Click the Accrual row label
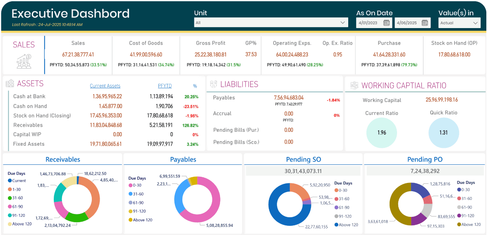 [x=222, y=114]
